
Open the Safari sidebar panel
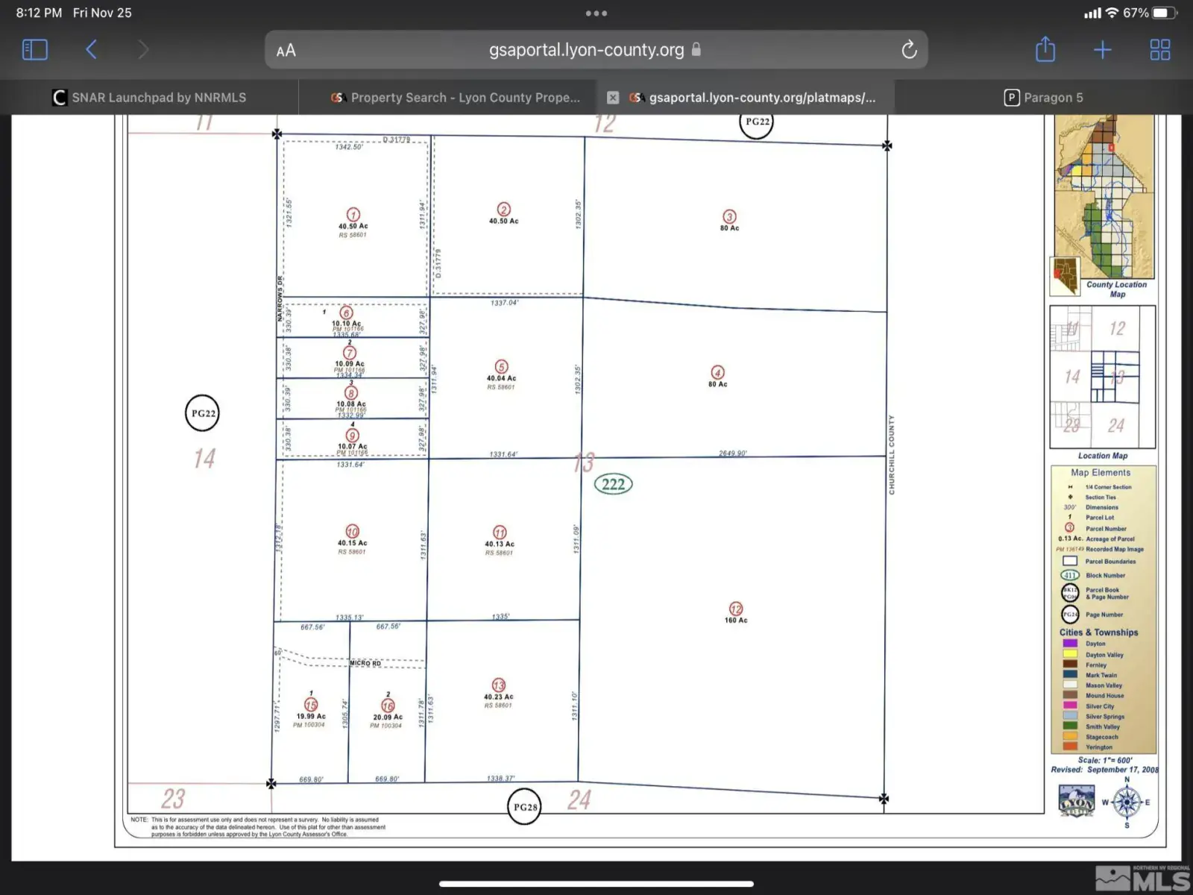[35, 50]
